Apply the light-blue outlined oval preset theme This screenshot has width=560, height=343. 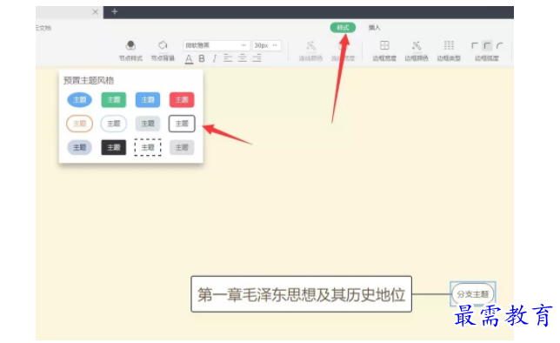tap(114, 124)
